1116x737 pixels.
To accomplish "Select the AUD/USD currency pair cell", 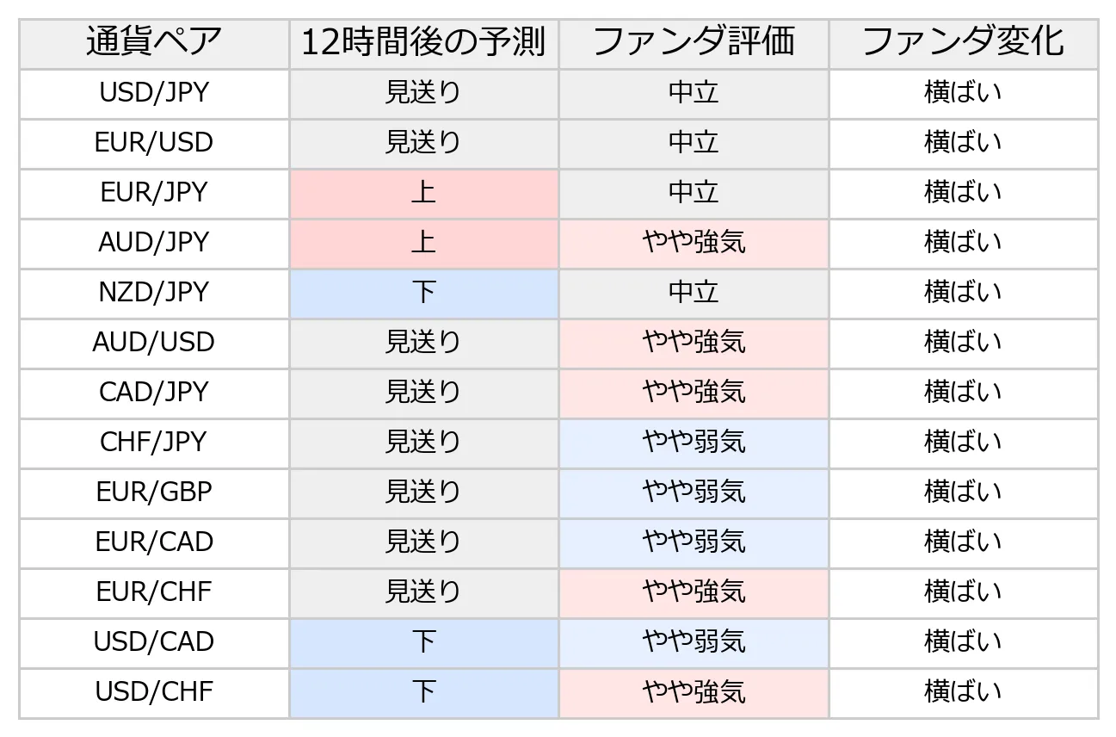I will (x=154, y=344).
